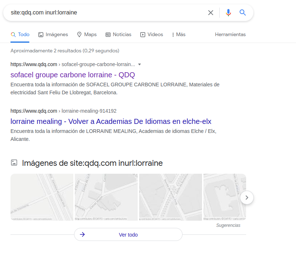Click the microphone voice search icon

[228, 13]
